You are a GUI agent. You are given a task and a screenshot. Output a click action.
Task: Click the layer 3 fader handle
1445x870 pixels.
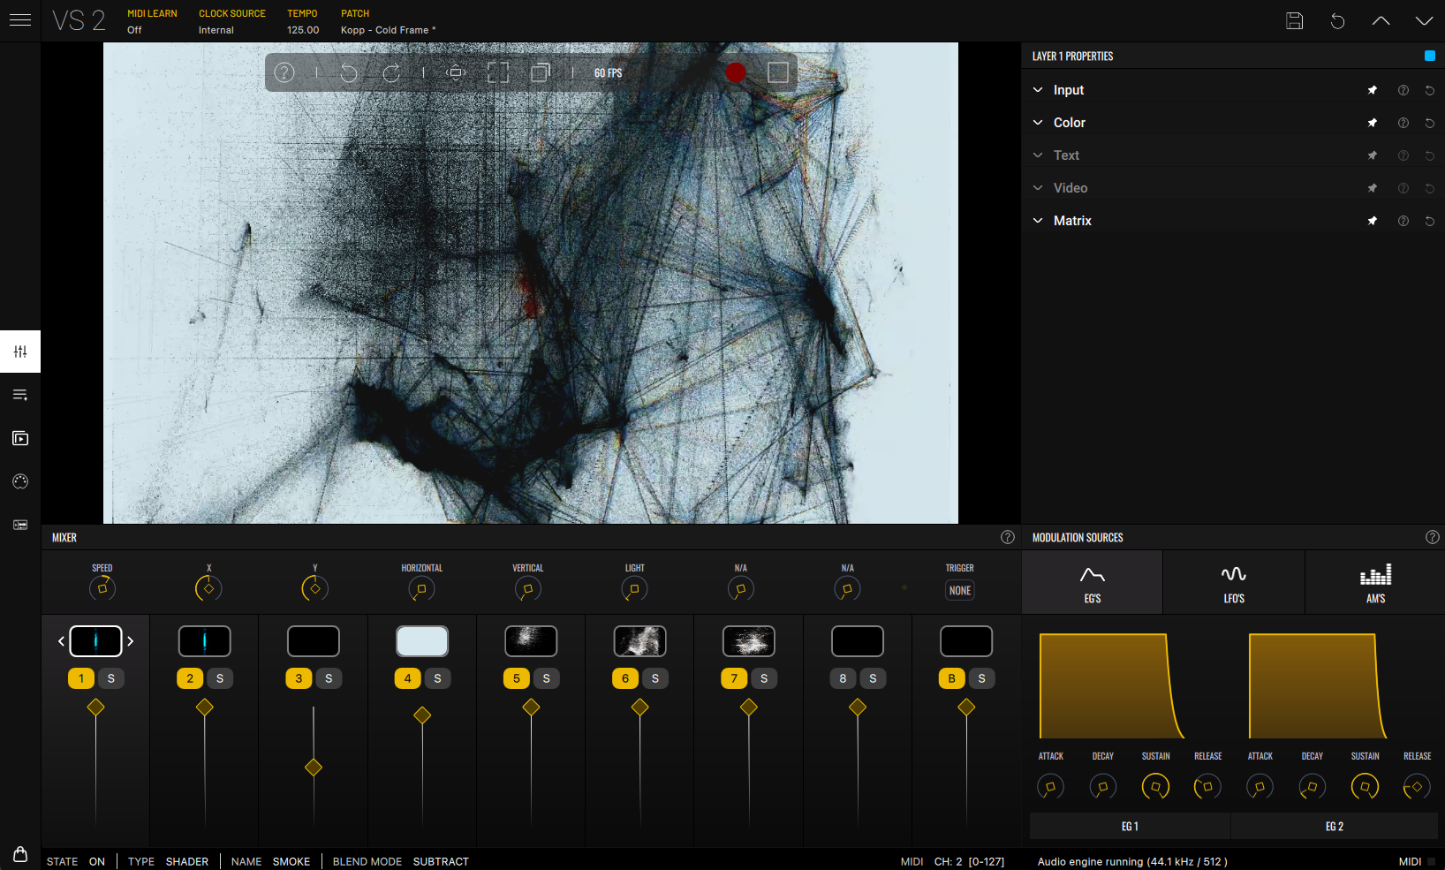(x=314, y=768)
